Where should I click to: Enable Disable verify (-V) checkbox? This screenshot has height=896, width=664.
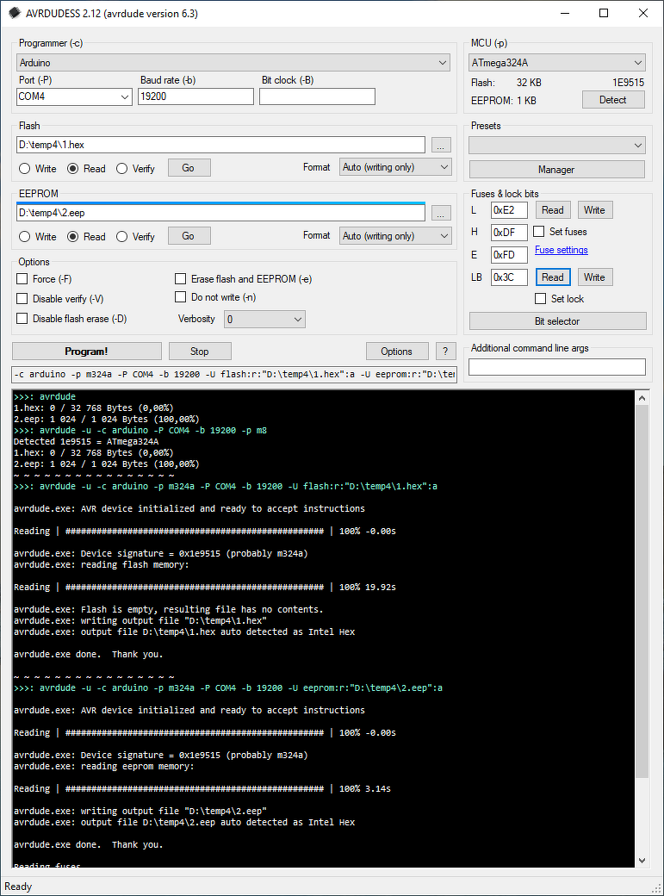coord(22,298)
